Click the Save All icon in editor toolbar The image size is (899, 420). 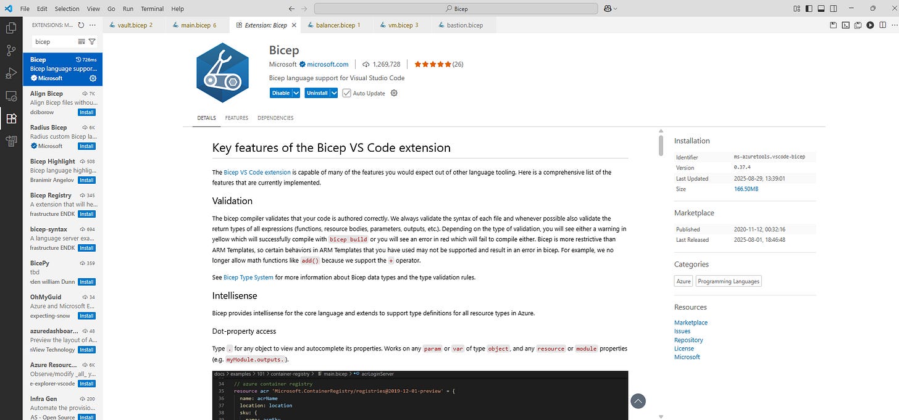point(858,25)
